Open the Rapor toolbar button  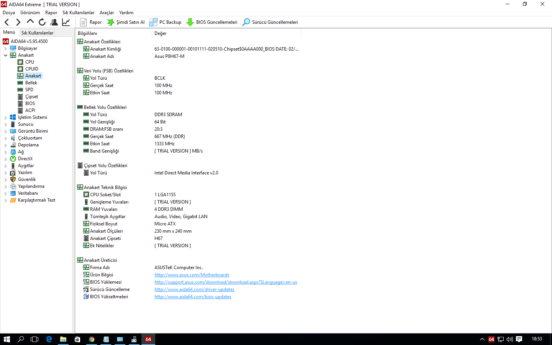click(x=91, y=22)
